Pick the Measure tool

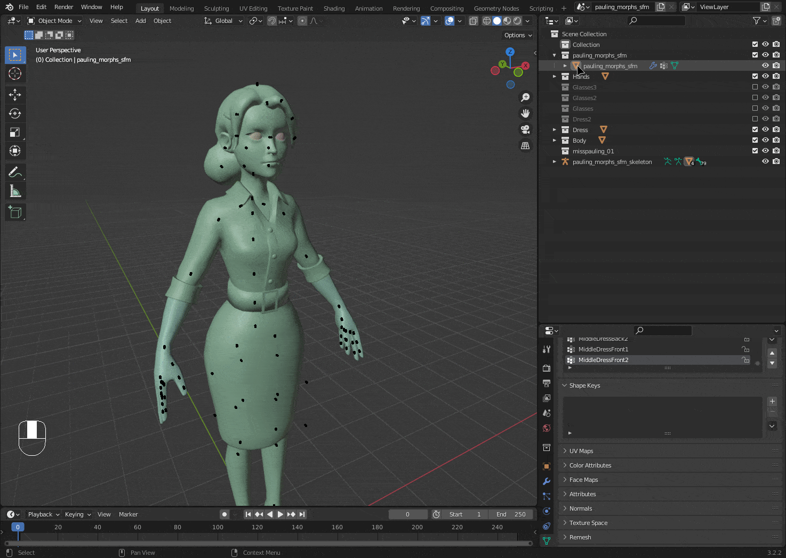click(x=15, y=191)
